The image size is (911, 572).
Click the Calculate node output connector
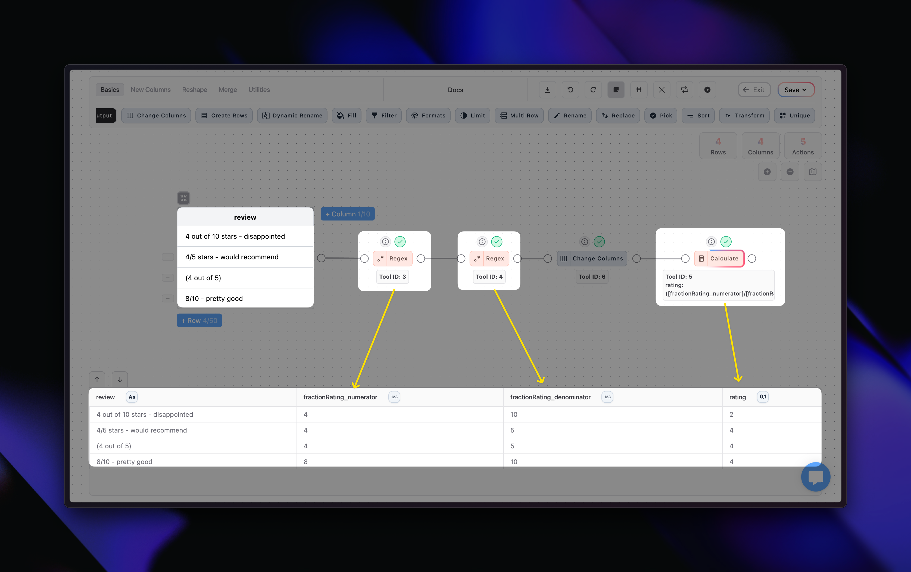pyautogui.click(x=752, y=258)
